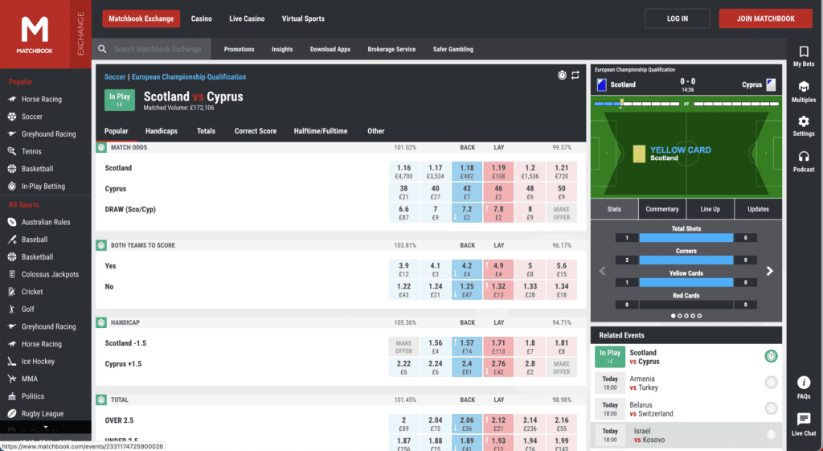Toggle Total market green icon
The width and height of the screenshot is (823, 451).
101,400
